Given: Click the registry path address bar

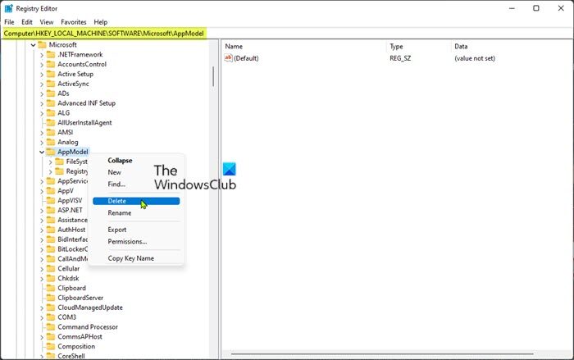Looking at the screenshot, I should tap(287, 34).
